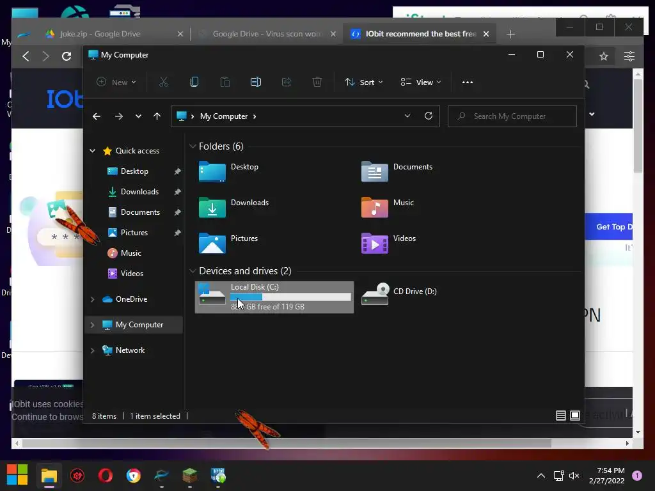655x491 pixels.
Task: Close the Joke.zip - Google Drive tab
Action: pyautogui.click(x=180, y=34)
